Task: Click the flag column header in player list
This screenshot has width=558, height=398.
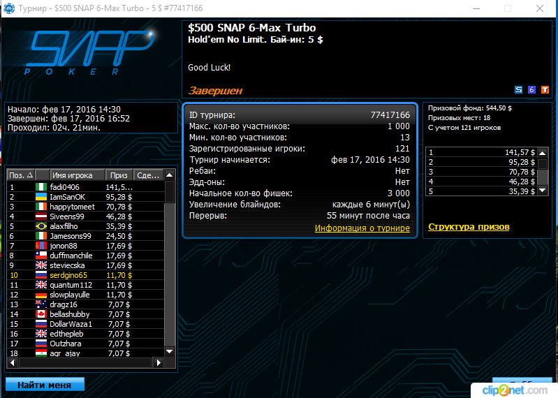Action: click(x=43, y=175)
